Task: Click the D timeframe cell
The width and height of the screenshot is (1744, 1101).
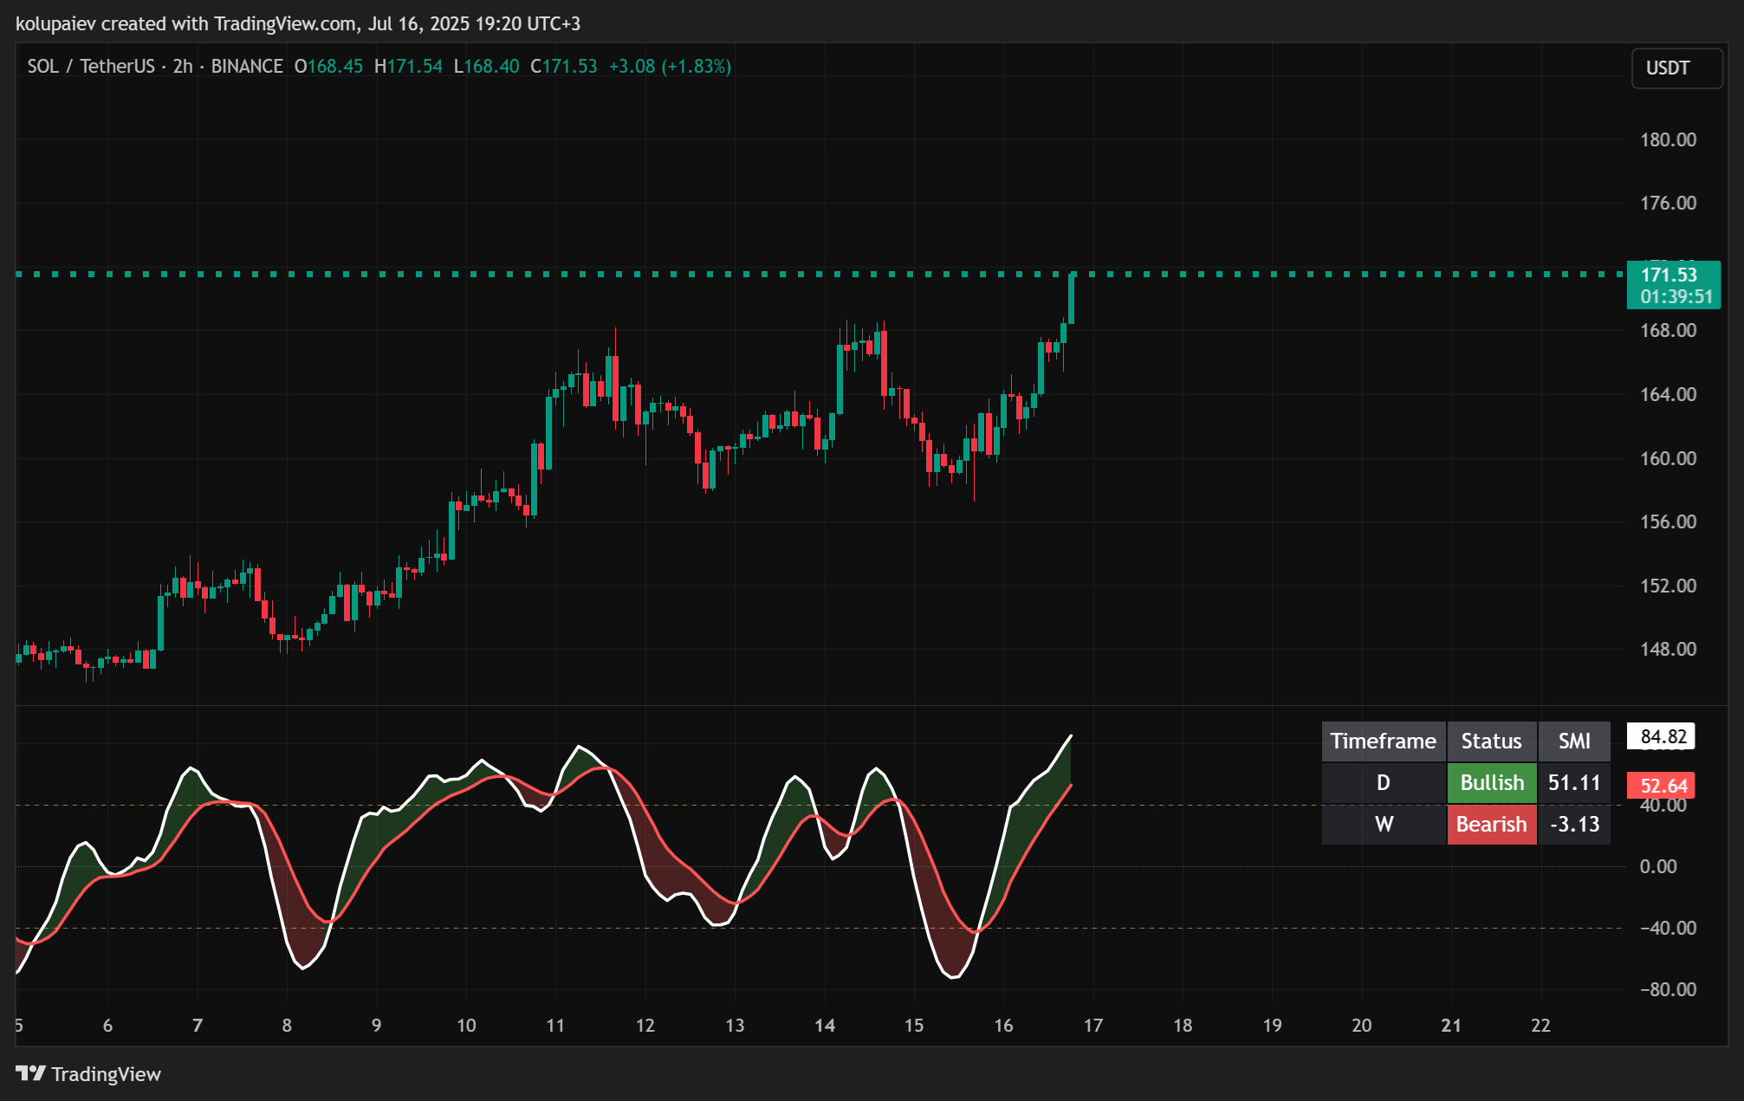Action: point(1384,782)
